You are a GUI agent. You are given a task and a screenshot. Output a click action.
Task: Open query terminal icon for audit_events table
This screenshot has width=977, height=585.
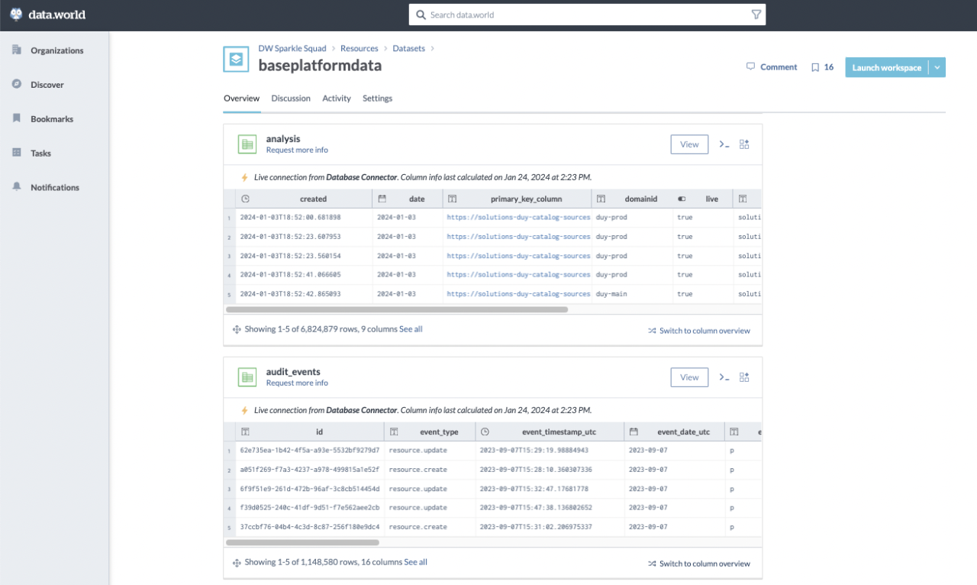pyautogui.click(x=724, y=377)
